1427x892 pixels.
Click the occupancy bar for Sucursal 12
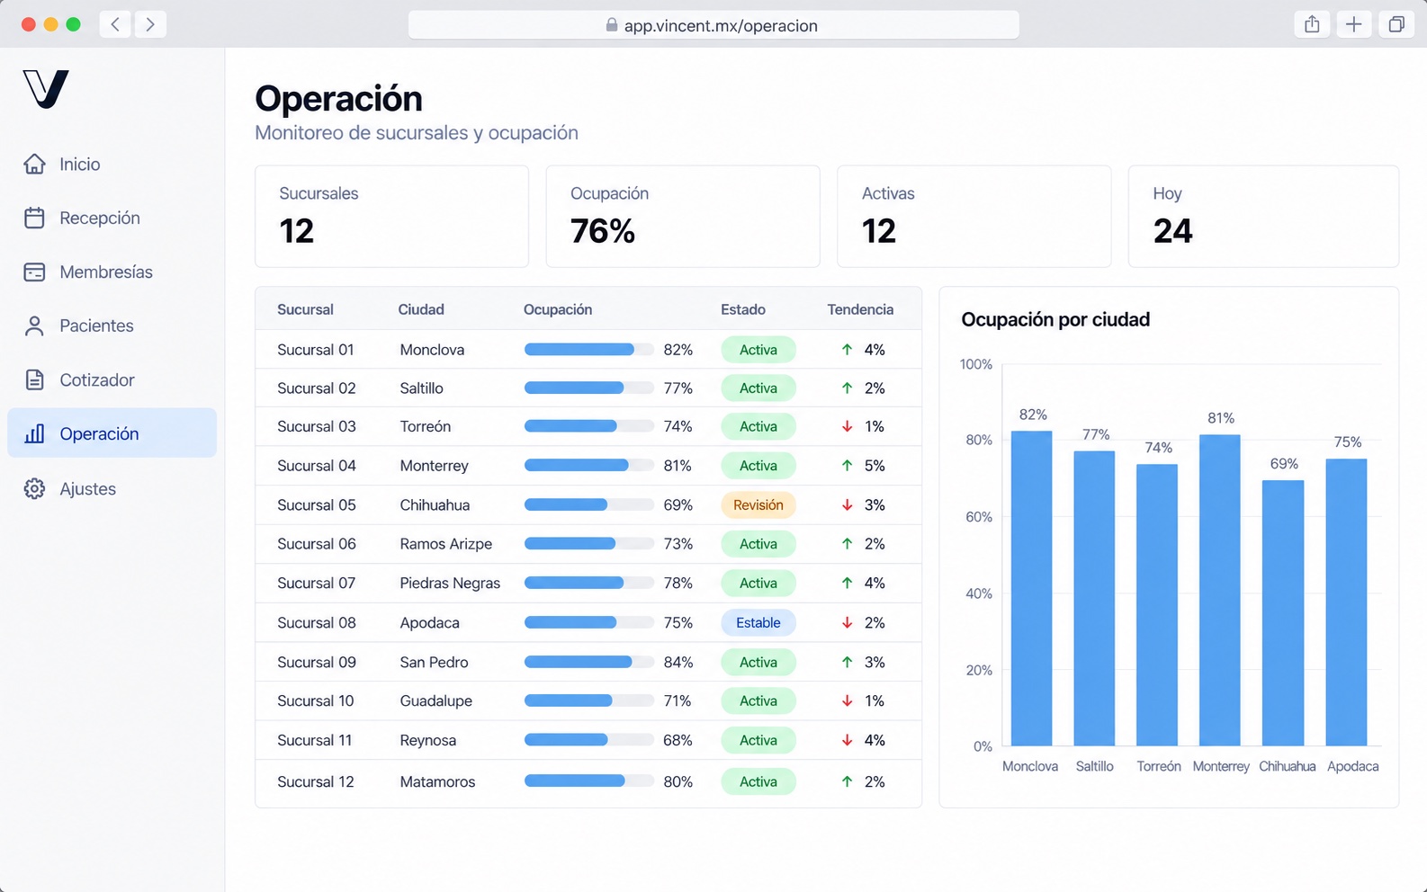tap(589, 781)
